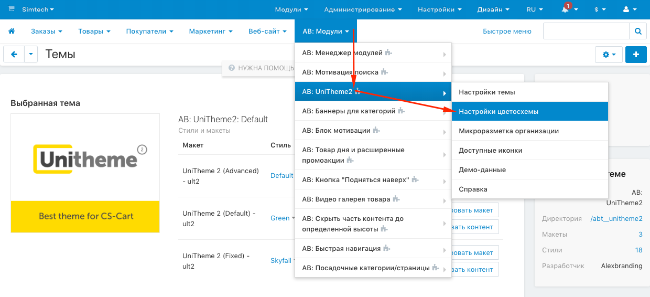Open the Покупатели dropdown
Image resolution: width=650 pixels, height=297 pixels.
click(x=149, y=31)
